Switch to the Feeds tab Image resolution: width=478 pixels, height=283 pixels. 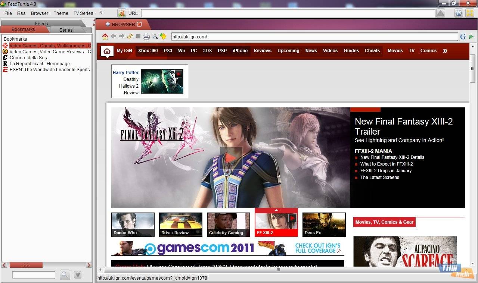click(41, 23)
